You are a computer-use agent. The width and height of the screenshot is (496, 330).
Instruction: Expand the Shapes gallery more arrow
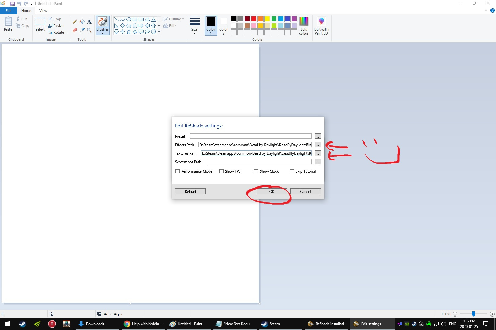[x=159, y=31]
